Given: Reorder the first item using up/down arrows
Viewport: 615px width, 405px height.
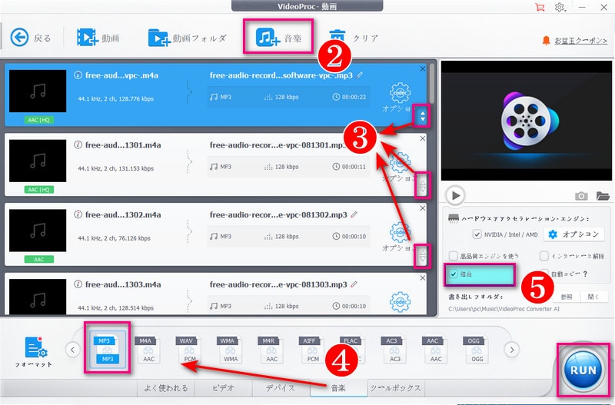Looking at the screenshot, I should tap(422, 116).
